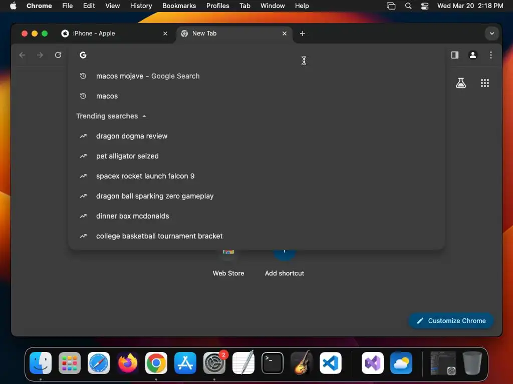This screenshot has width=513, height=384.
Task: Open the Chrome side panel icon
Action: [455, 55]
